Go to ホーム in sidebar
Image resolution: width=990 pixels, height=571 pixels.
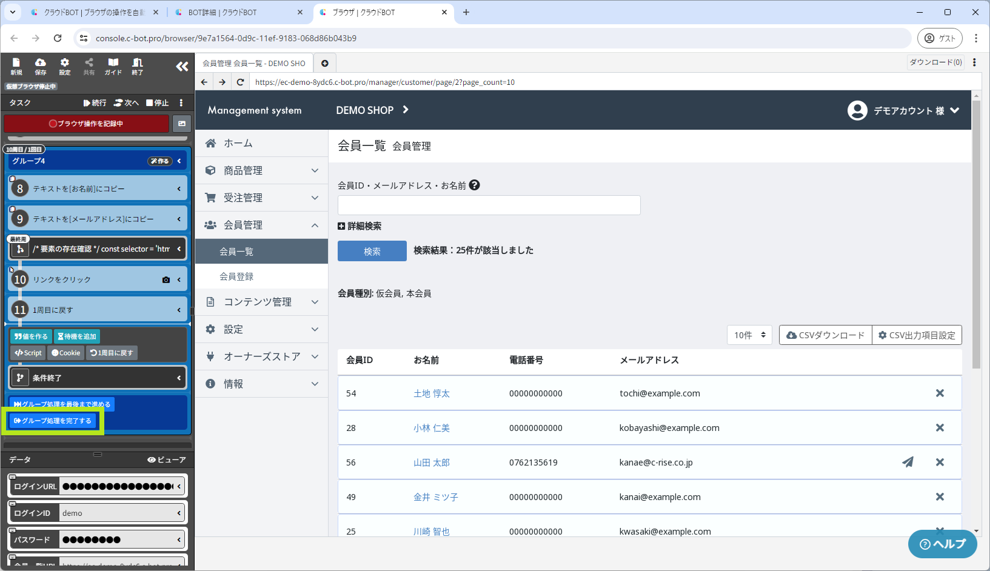[x=262, y=143]
